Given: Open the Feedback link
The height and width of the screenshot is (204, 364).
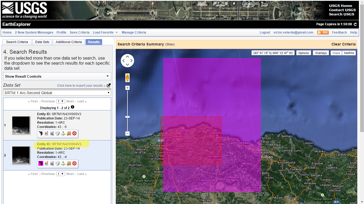Looking at the screenshot, I should 339,32.
